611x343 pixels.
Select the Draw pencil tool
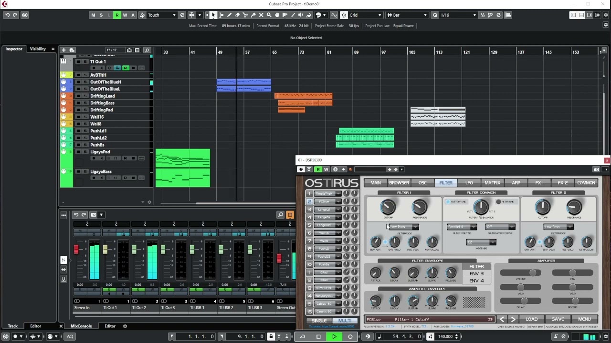coord(229,15)
